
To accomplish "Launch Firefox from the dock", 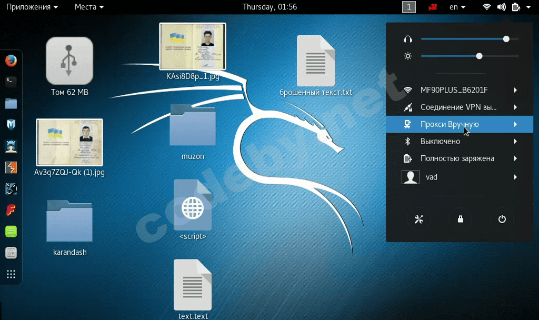I will [x=11, y=61].
